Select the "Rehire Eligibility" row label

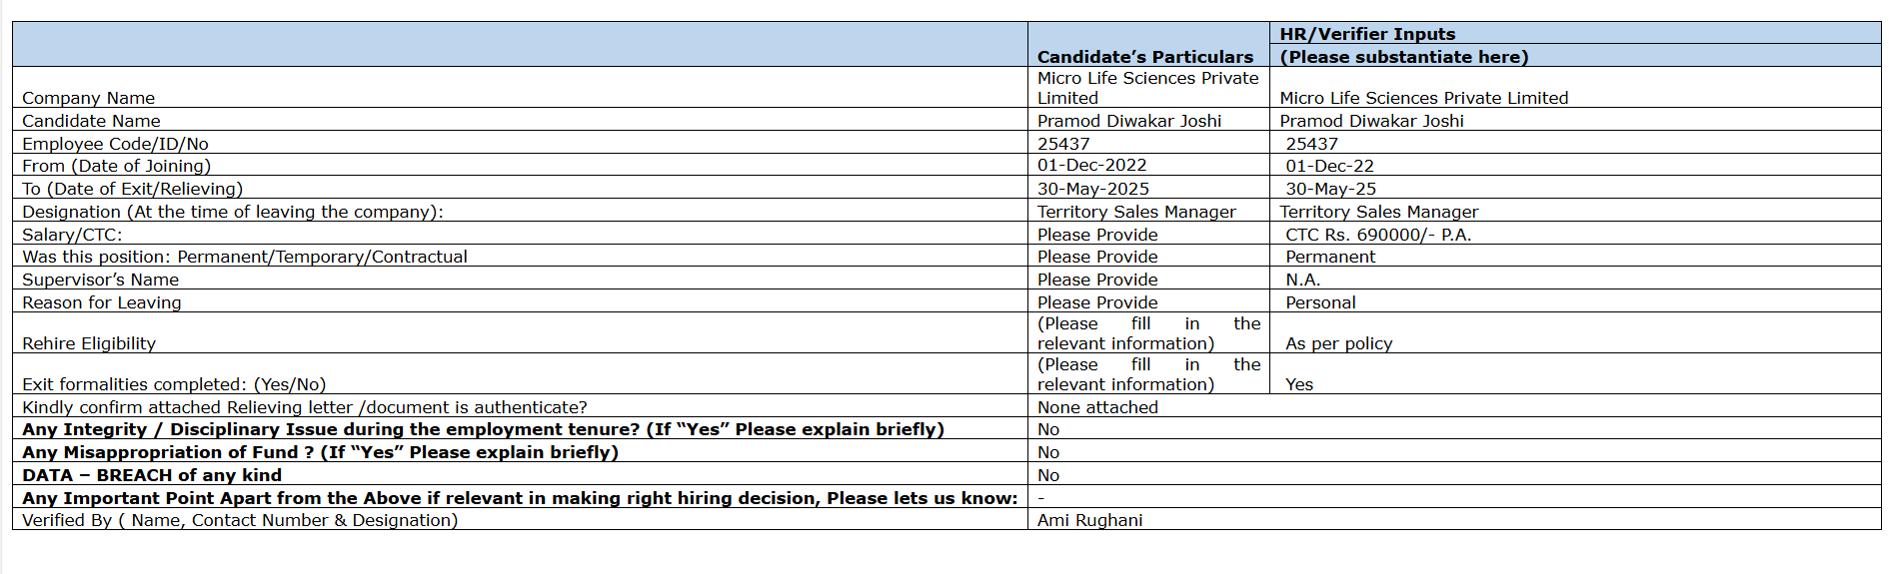click(x=89, y=343)
